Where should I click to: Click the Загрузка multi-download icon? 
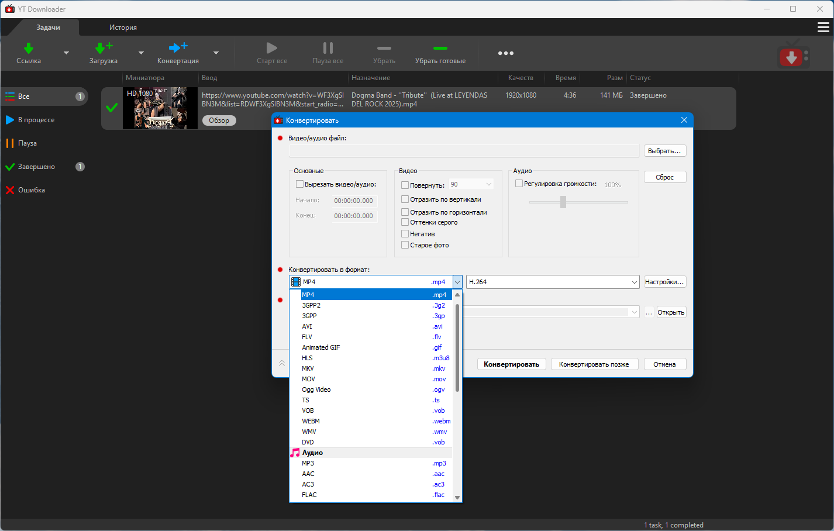point(104,48)
